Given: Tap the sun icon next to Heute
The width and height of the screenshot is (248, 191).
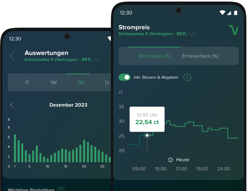Looking at the screenshot, I should [x=171, y=160].
